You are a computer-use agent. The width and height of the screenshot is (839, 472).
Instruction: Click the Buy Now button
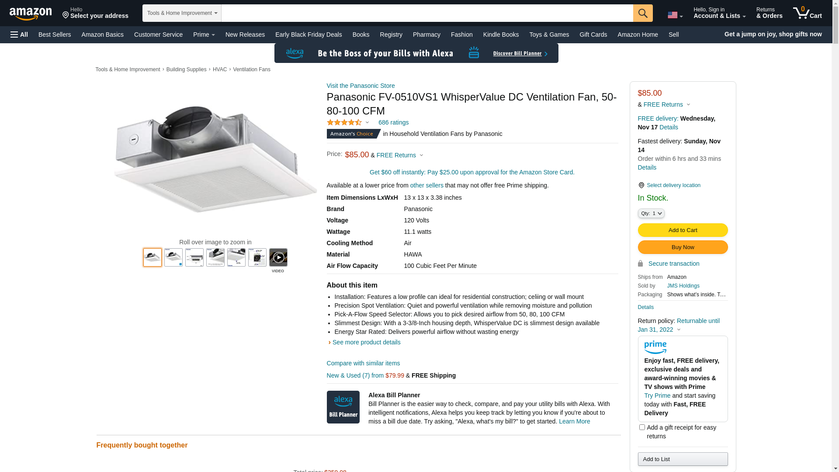[x=683, y=247]
